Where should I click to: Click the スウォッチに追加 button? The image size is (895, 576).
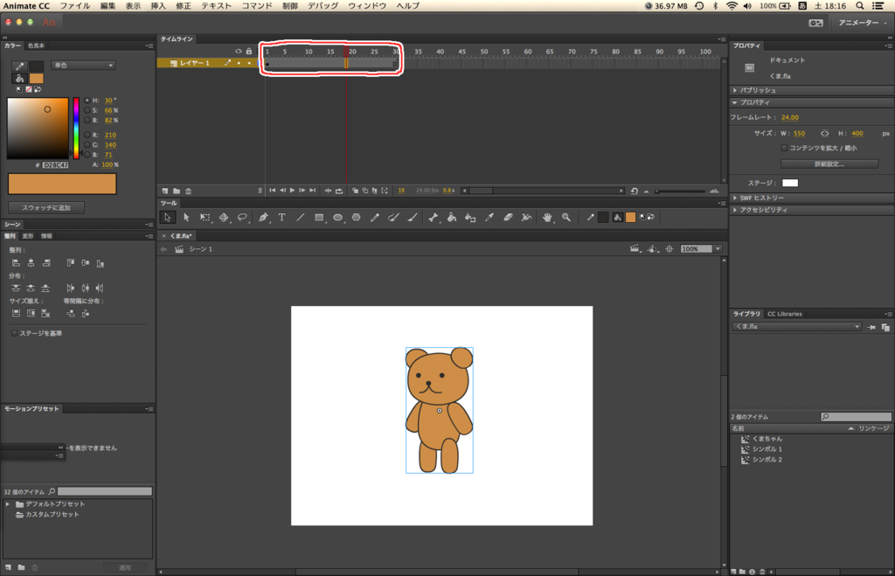(x=46, y=208)
